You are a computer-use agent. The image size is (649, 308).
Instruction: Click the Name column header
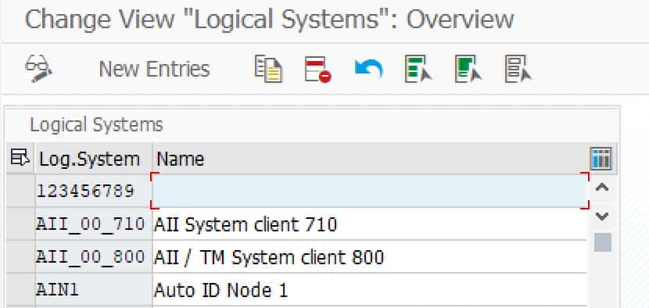(x=371, y=159)
